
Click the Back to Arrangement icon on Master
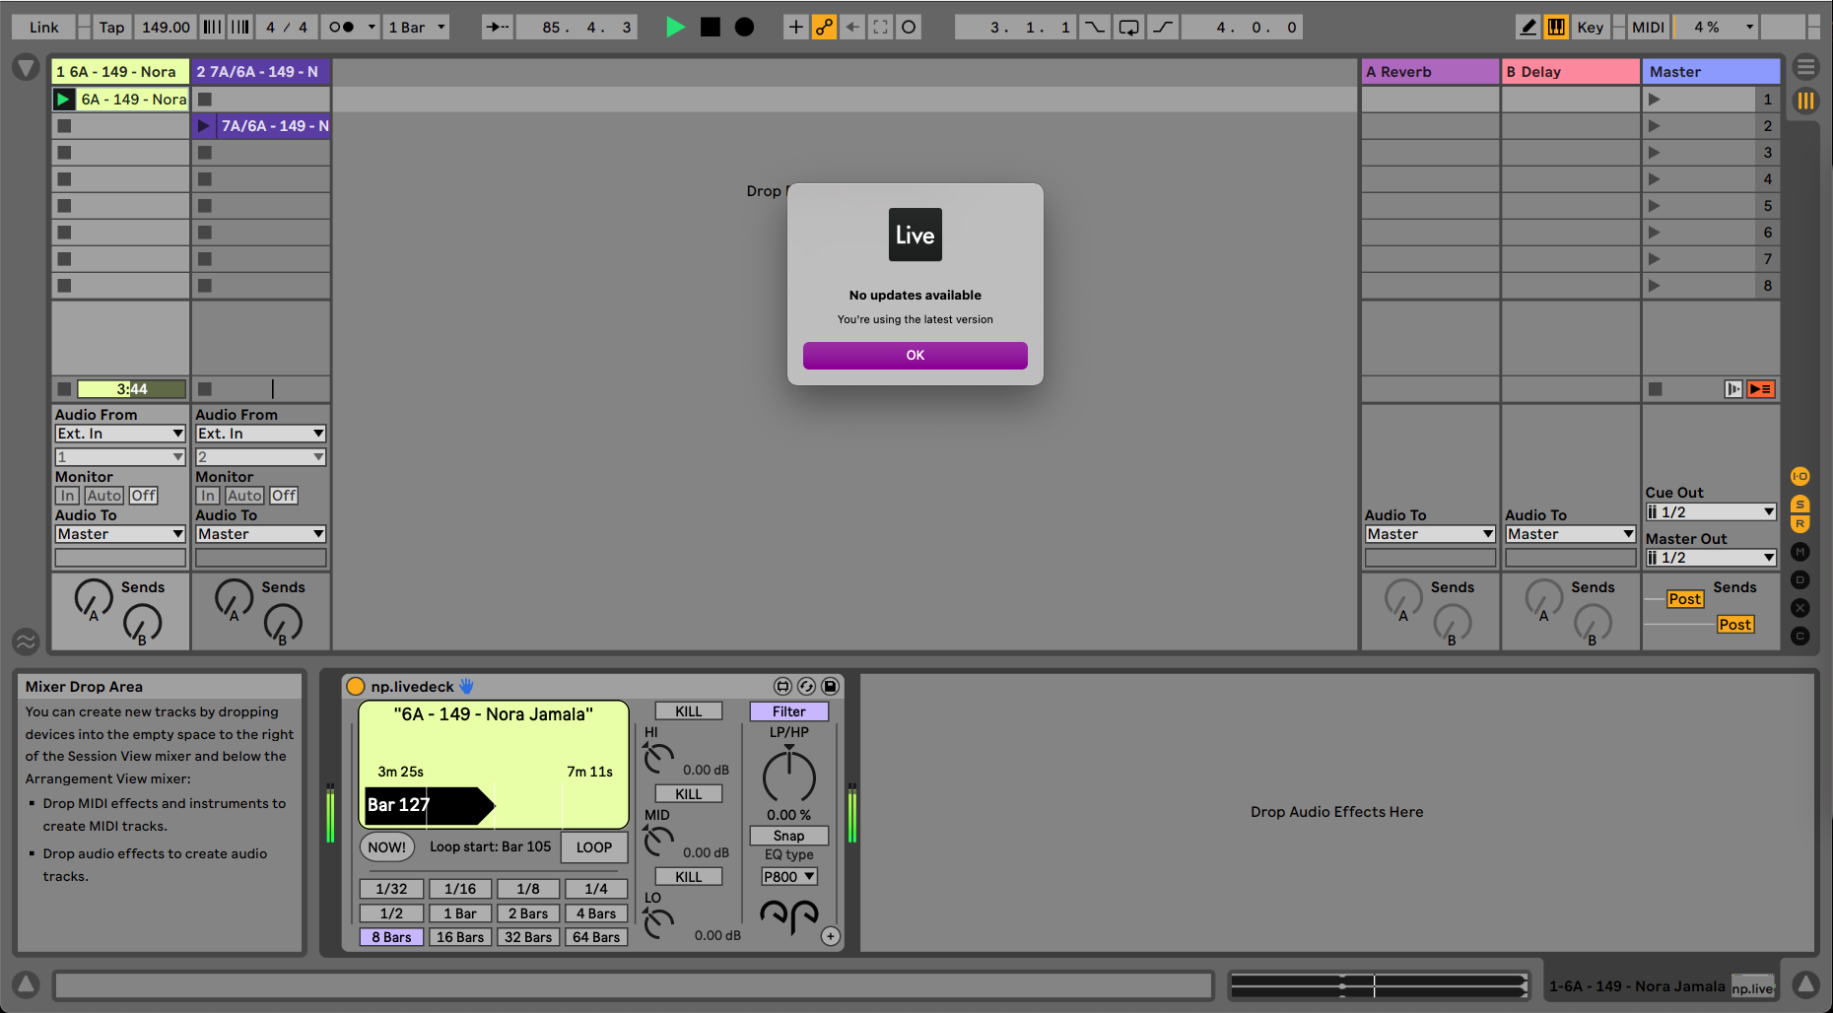coord(1761,389)
